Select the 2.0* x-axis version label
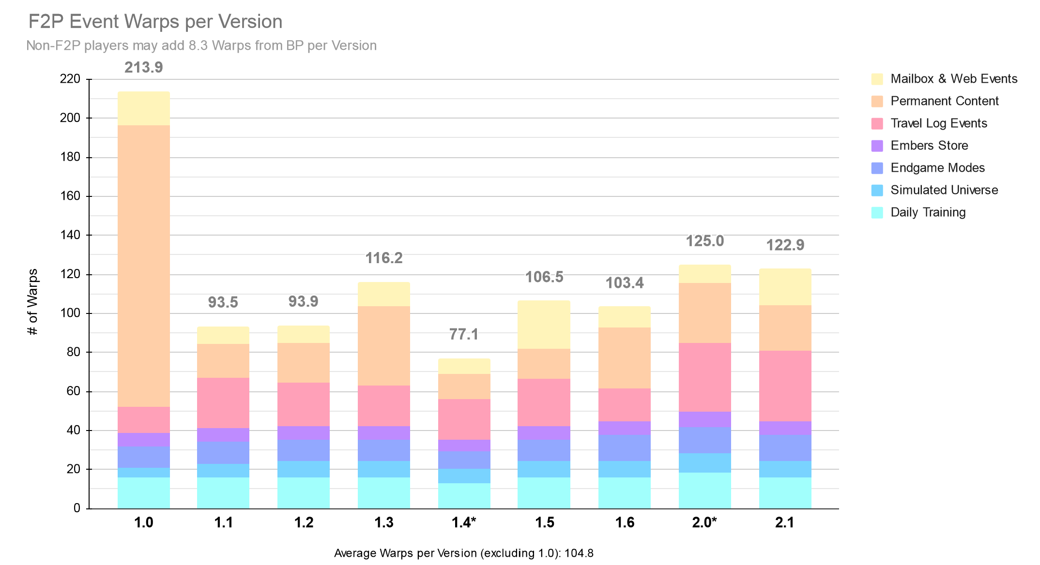Viewport: 1040px width, 565px height. click(704, 522)
